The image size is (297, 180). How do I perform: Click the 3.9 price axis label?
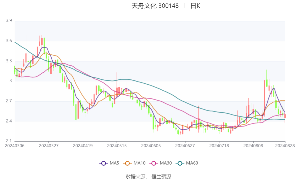(9, 21)
